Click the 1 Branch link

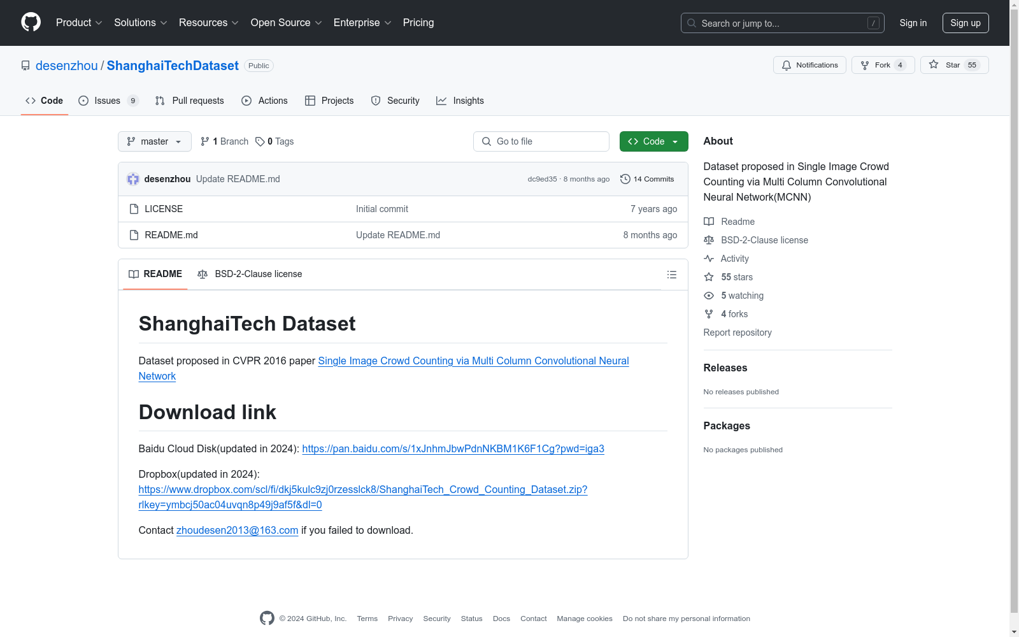pyautogui.click(x=225, y=141)
